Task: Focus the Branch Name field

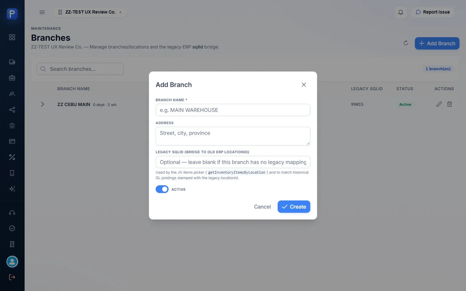Action: (233, 110)
